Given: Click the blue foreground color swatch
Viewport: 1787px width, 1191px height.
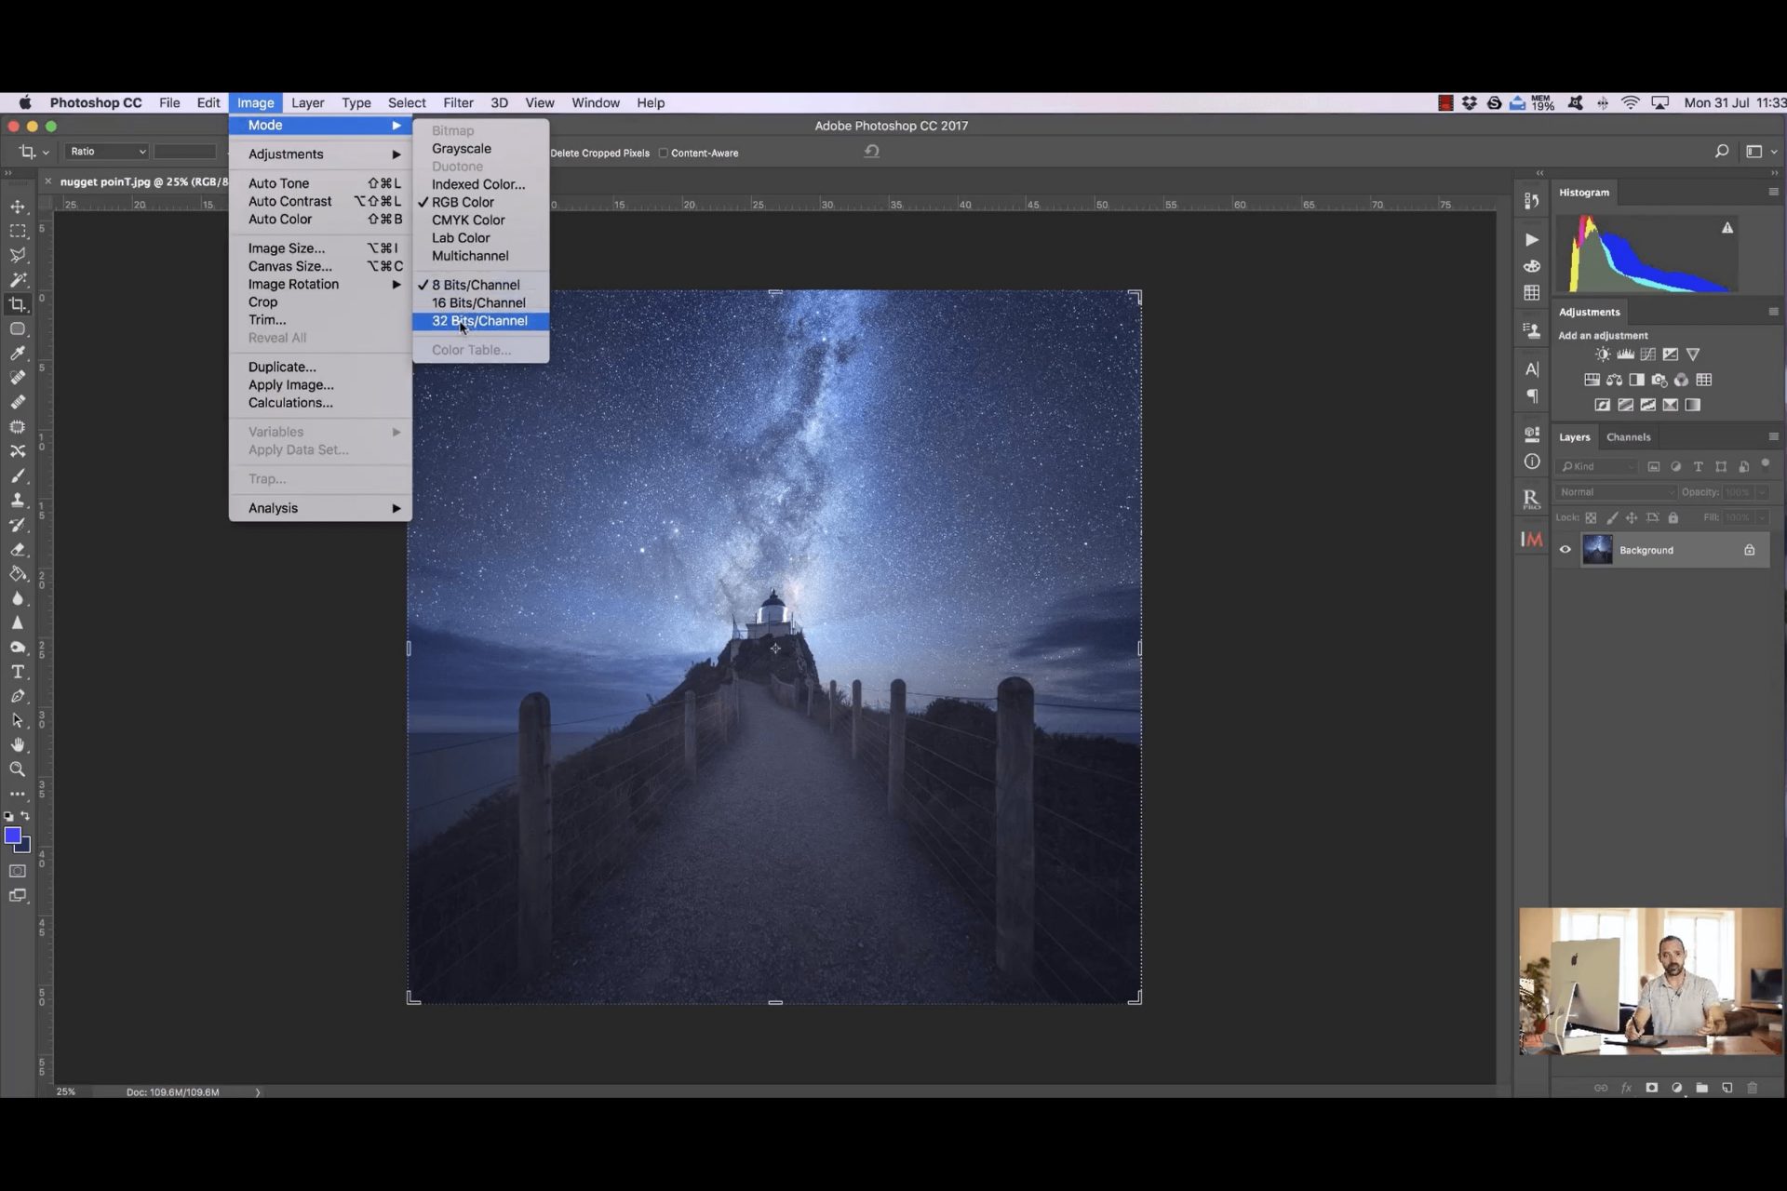Looking at the screenshot, I should click(x=15, y=835).
